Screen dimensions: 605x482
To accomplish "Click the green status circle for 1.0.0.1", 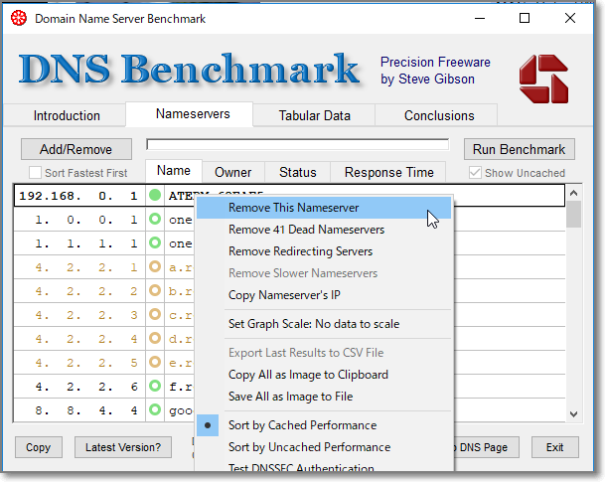I will coord(154,219).
